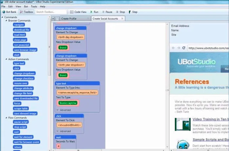
Task: Go back in the embedded browser
Action: click(173, 48)
